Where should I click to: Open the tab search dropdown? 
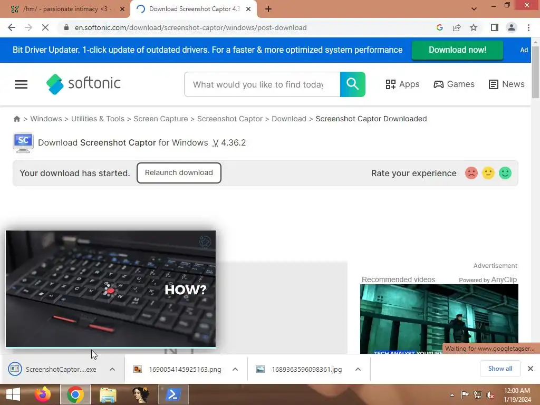pyautogui.click(x=474, y=9)
